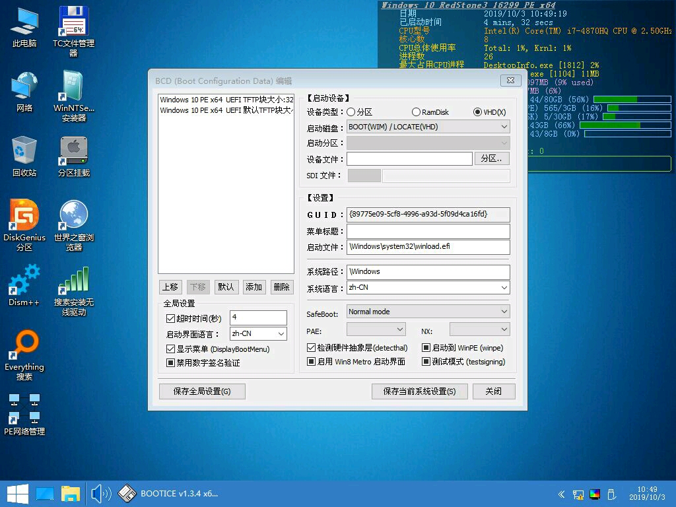Open 启动界面语言 zh-CN dropdown
The height and width of the screenshot is (507, 676).
point(258,333)
